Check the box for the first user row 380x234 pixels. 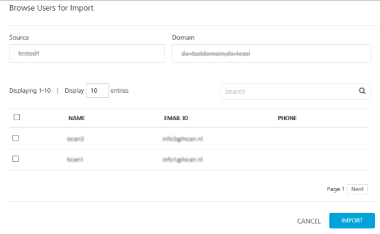coord(15,138)
